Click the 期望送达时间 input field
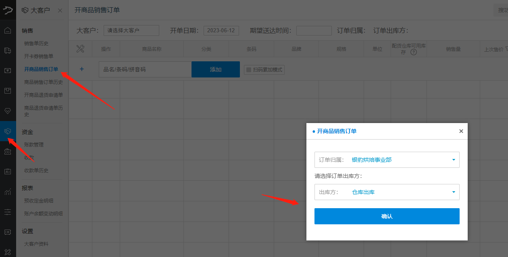The width and height of the screenshot is (508, 257). pos(314,31)
